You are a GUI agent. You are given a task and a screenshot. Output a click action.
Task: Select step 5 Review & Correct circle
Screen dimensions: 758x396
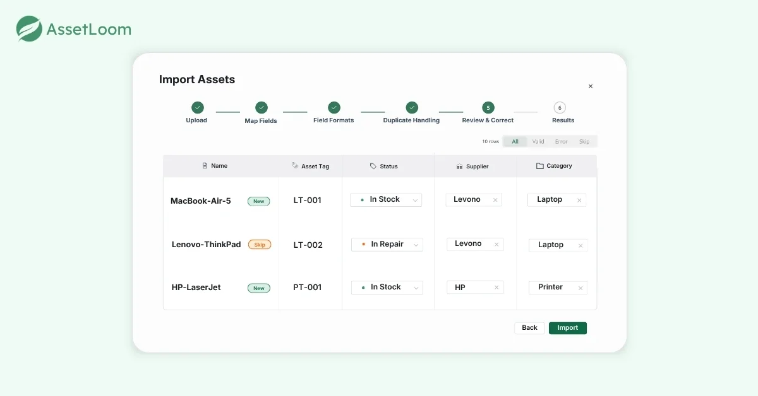coord(488,108)
